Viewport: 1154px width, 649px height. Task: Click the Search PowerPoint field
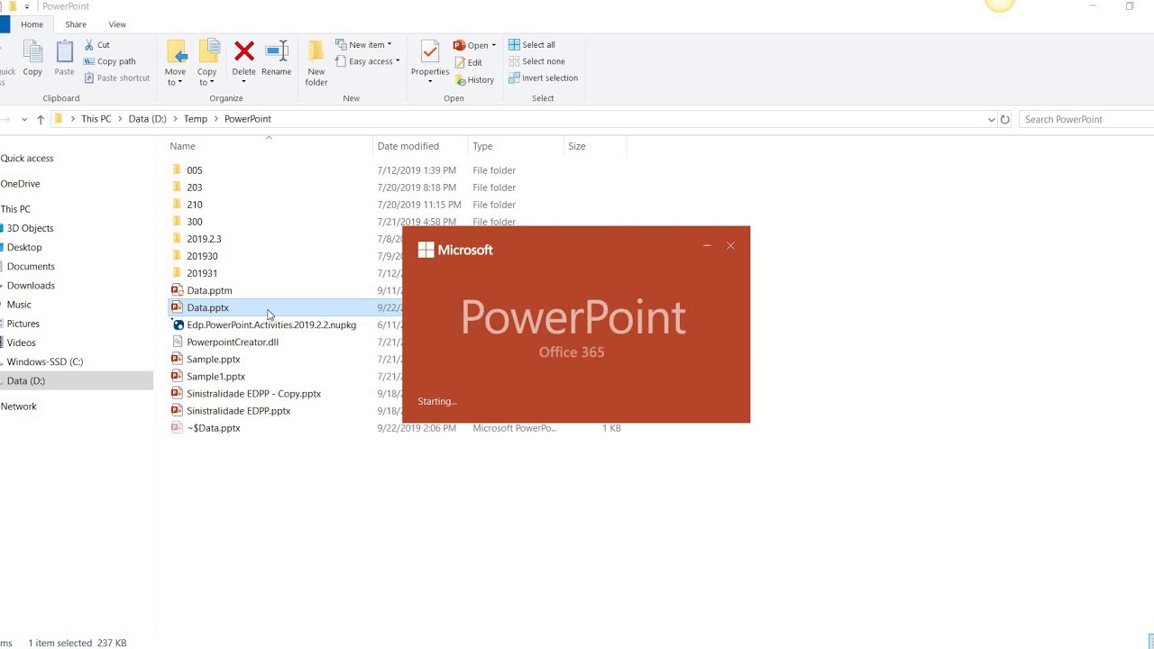(1088, 119)
